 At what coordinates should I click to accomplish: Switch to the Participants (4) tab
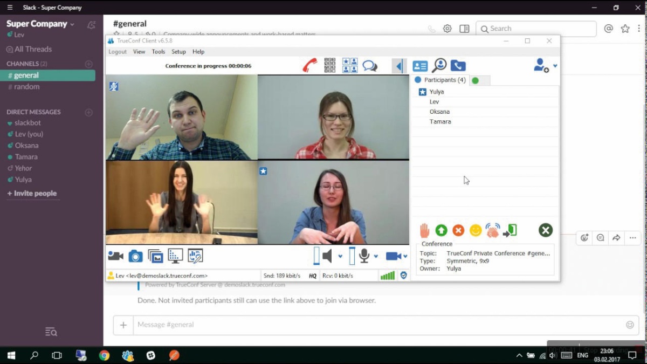(x=440, y=80)
